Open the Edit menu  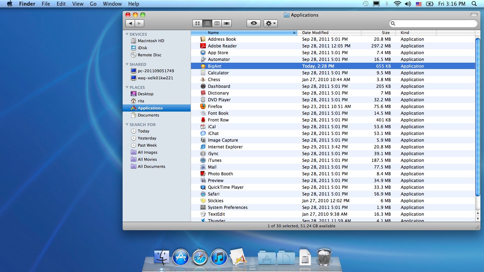coord(61,4)
